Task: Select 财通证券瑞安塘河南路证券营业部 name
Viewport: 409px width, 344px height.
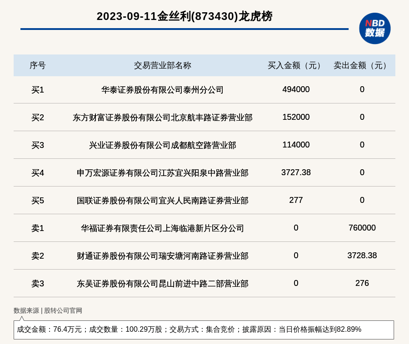Action: pos(163,256)
